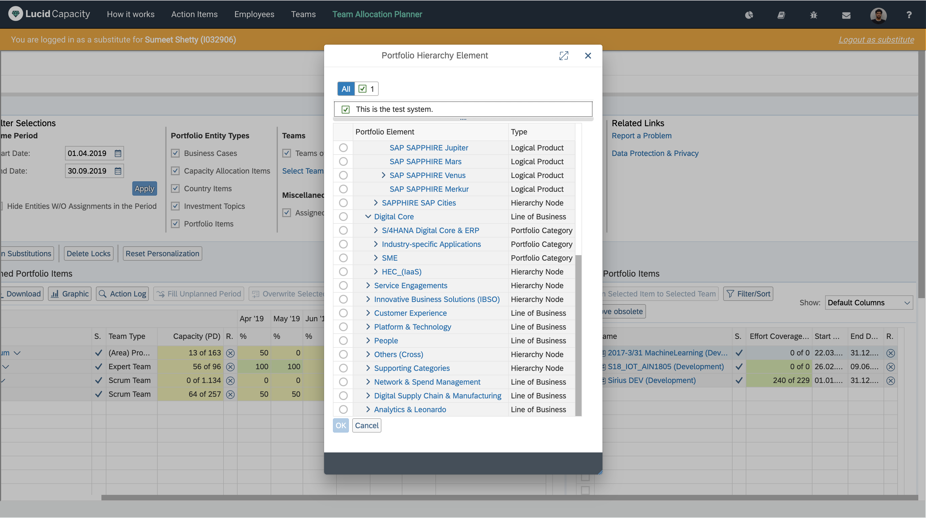The width and height of the screenshot is (926, 518).
Task: Select the SAP SAPPHIRE Jupiter radio button
Action: click(343, 148)
